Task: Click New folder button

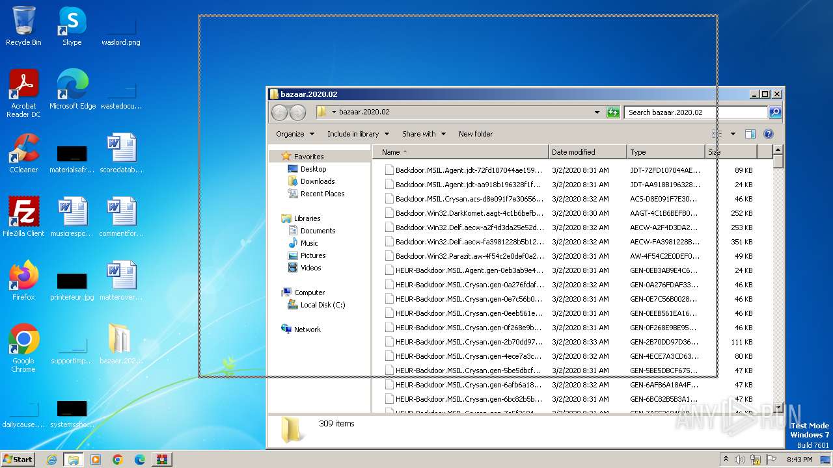Action: (476, 134)
